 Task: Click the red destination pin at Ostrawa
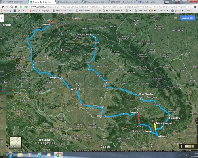51,22
